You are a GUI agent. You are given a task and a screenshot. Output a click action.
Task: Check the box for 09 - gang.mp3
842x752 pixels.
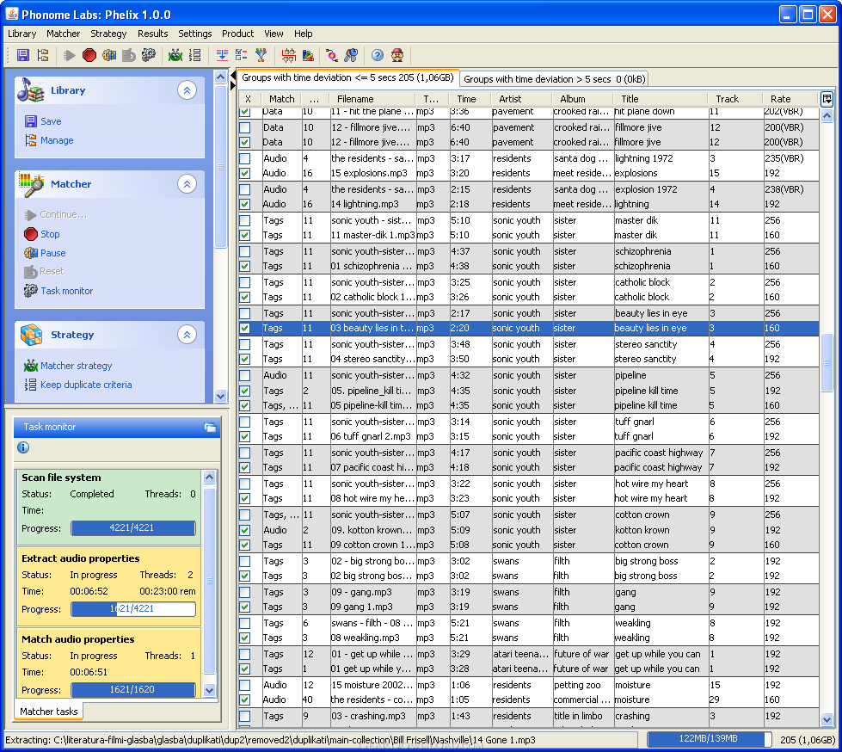point(245,592)
